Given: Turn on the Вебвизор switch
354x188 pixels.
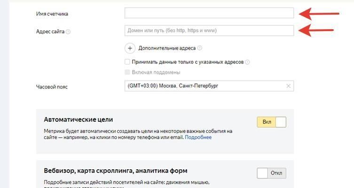Looking at the screenshot, I should click(271, 173).
